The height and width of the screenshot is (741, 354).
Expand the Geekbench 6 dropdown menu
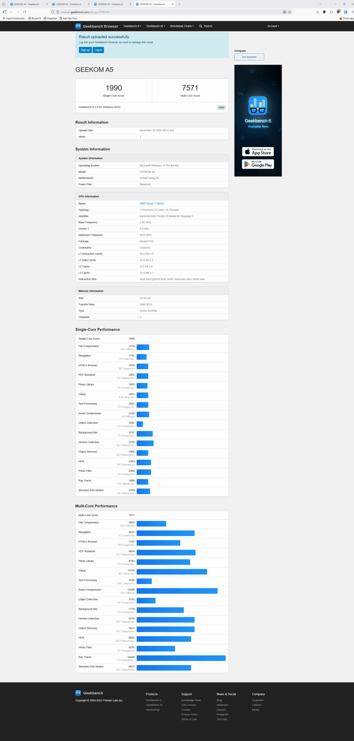pos(132,26)
